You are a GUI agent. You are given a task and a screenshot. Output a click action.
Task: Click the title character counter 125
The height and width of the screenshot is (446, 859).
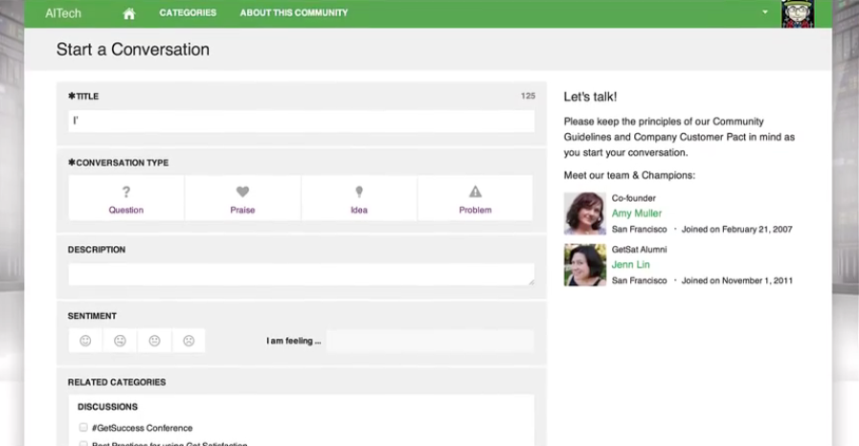pos(528,96)
